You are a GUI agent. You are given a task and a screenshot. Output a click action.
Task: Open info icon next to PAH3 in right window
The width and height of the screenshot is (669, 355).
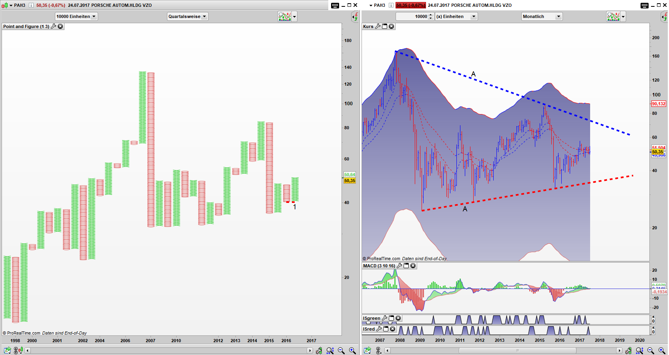coord(391,5)
